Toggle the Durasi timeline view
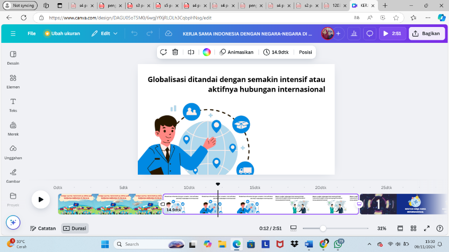This screenshot has width=449, height=252. [75, 229]
